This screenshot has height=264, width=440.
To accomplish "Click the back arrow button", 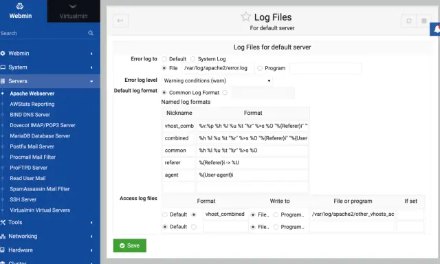I will (x=120, y=21).
